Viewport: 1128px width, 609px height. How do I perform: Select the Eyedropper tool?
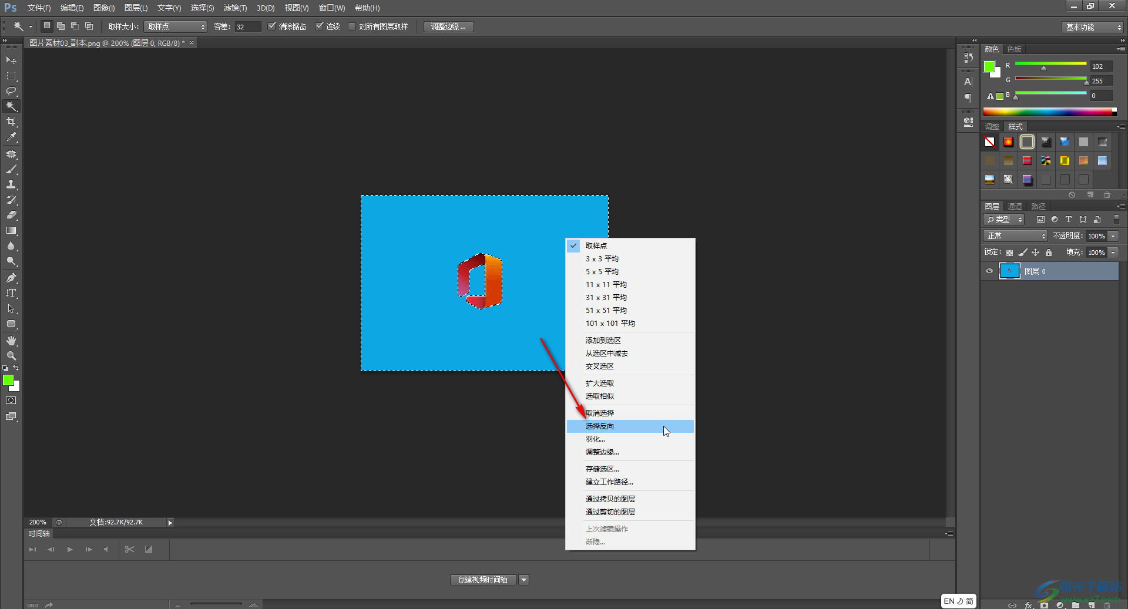11,137
